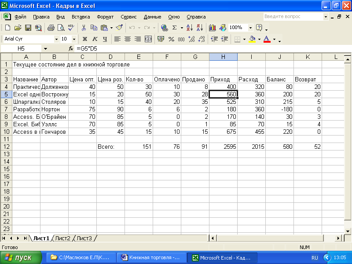Launch the Chart Wizard icon

(212, 28)
